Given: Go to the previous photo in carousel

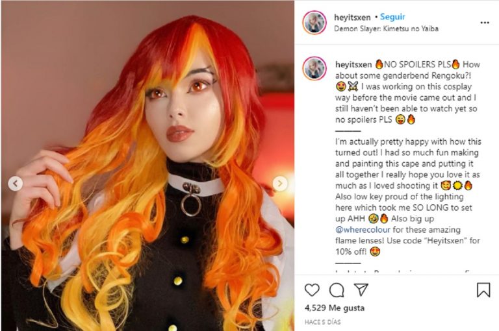Looking at the screenshot, I should tap(15, 184).
